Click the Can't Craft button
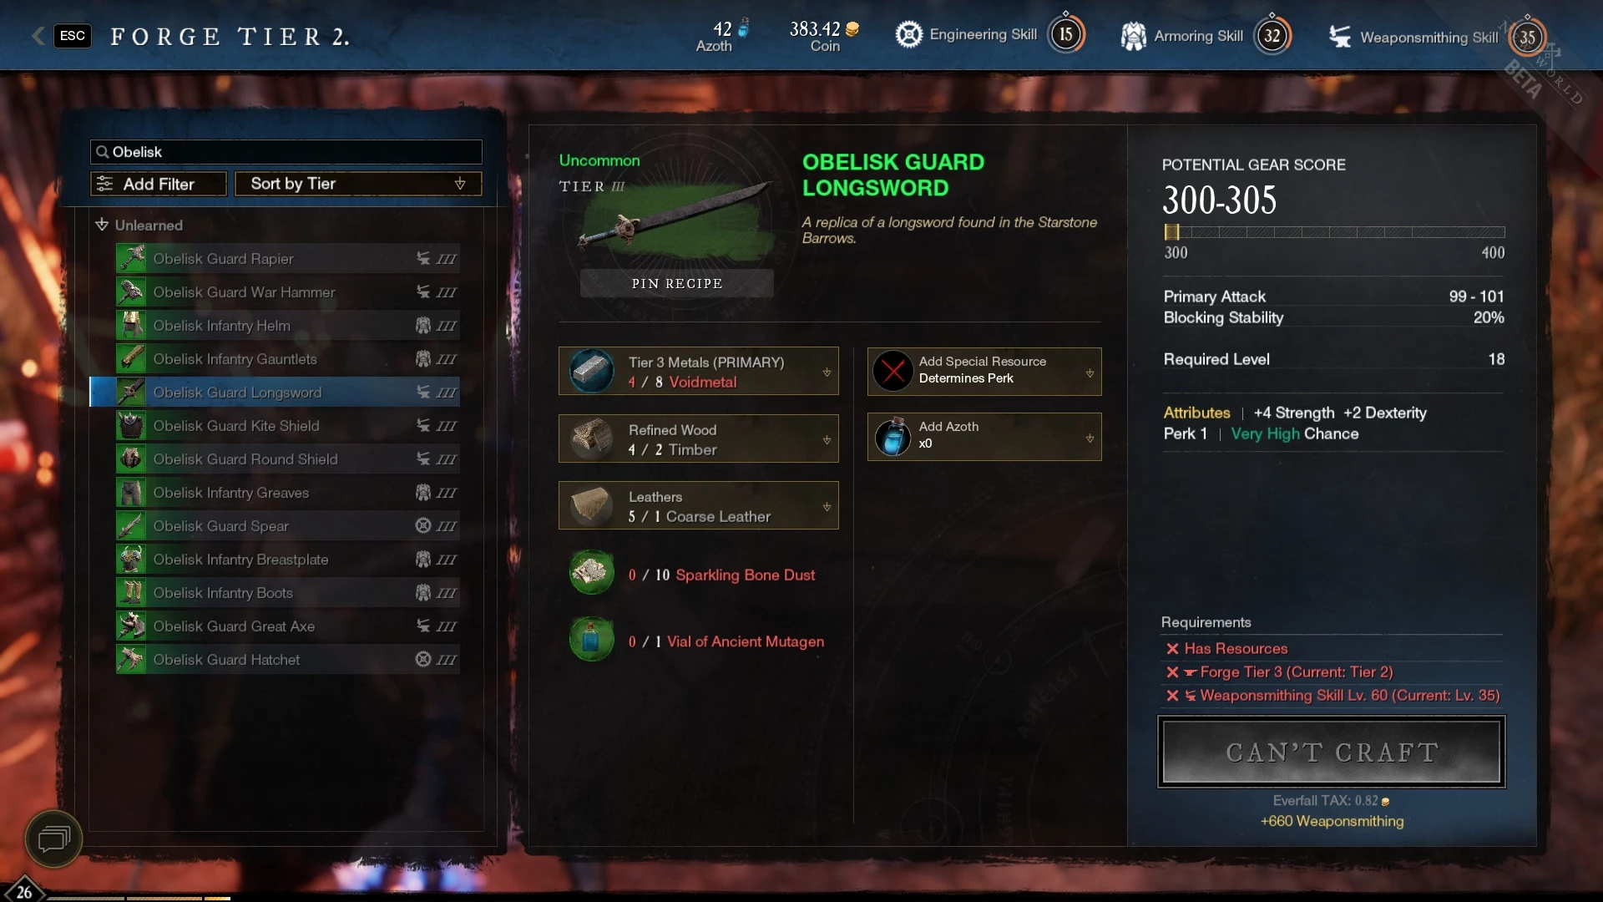This screenshot has height=902, width=1603. pyautogui.click(x=1332, y=752)
